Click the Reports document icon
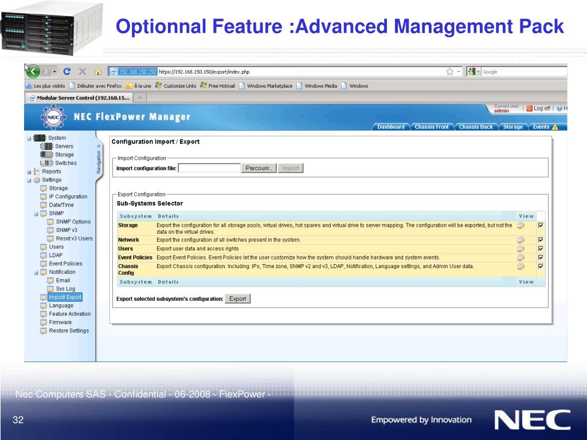The width and height of the screenshot is (587, 440). tap(37, 171)
